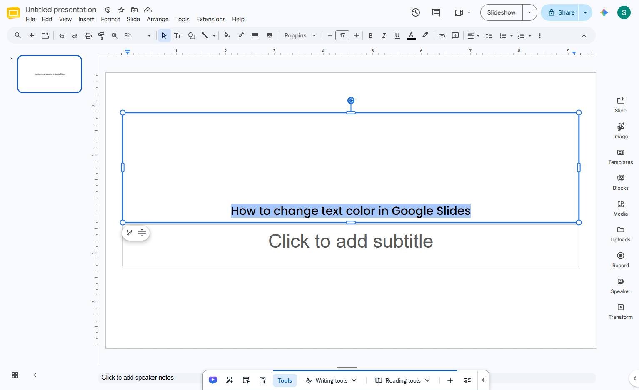The height and width of the screenshot is (390, 639).
Task: Toggle italic formatting
Action: coord(384,36)
